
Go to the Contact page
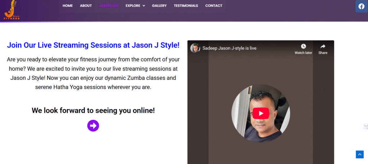click(213, 6)
